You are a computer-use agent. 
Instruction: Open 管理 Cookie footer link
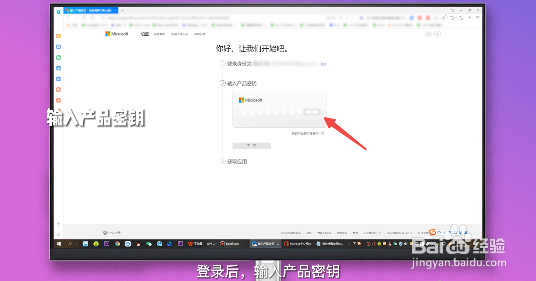pyautogui.click(x=324, y=233)
